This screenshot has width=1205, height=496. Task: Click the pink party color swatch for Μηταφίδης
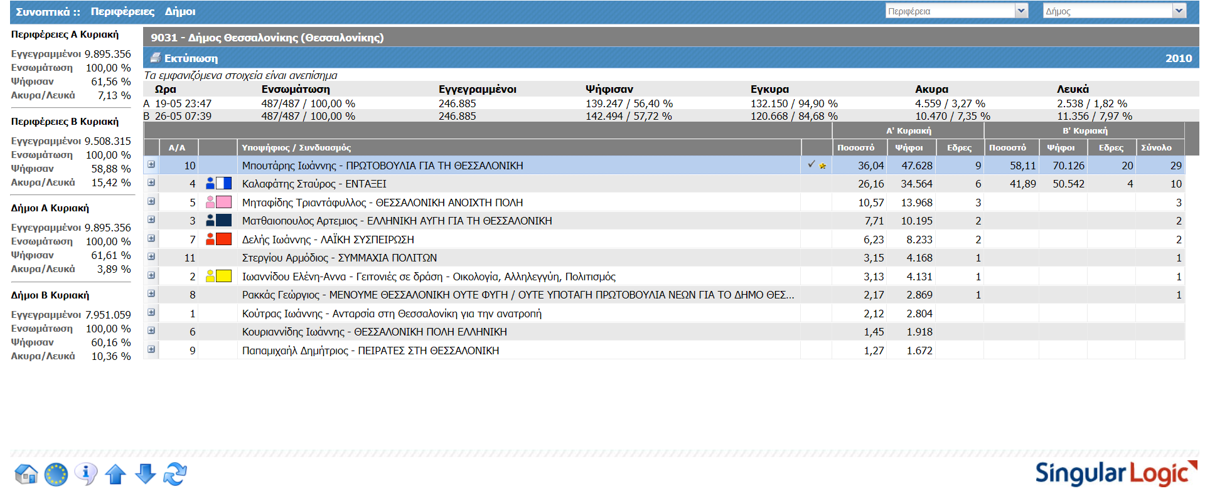point(223,203)
